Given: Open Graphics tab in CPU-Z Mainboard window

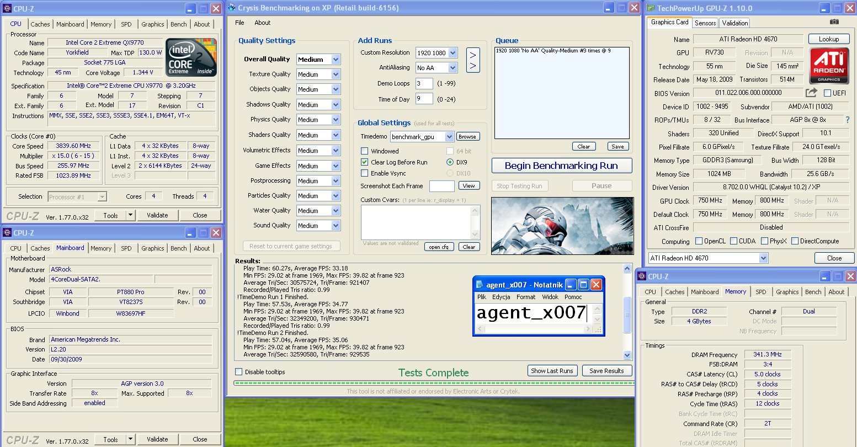Looking at the screenshot, I should pyautogui.click(x=153, y=248).
